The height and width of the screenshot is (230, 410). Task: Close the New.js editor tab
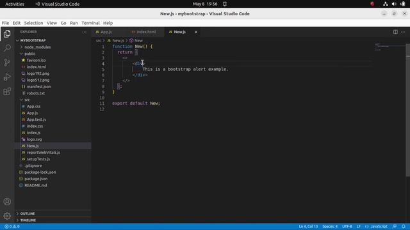point(196,32)
